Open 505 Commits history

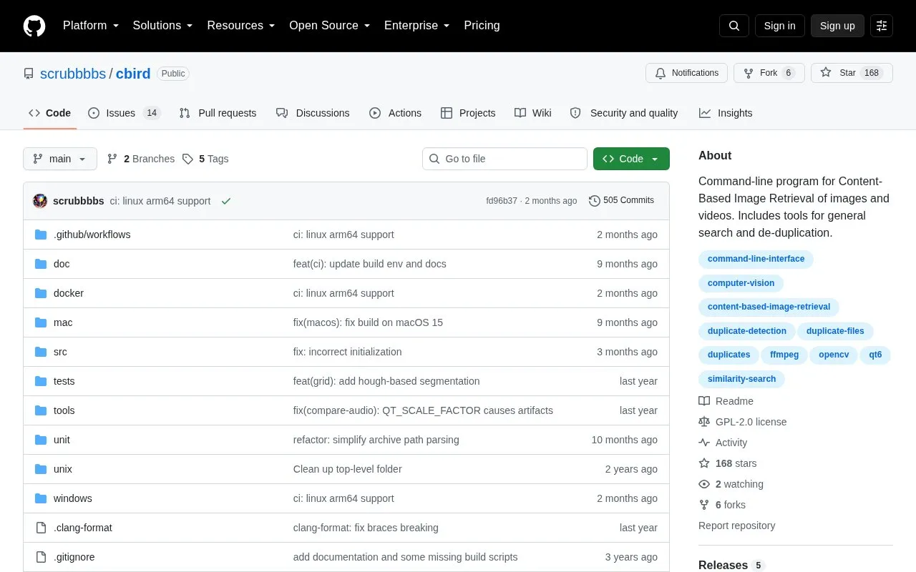point(622,200)
